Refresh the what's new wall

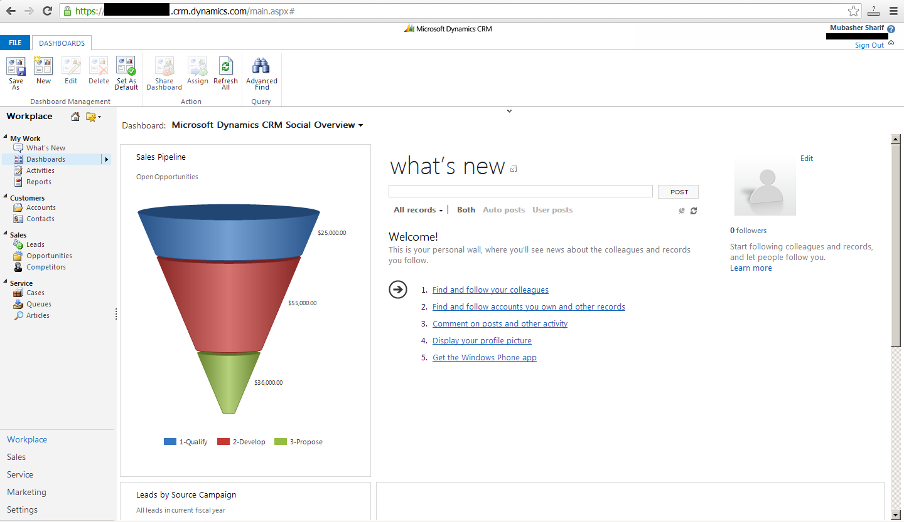pos(694,211)
